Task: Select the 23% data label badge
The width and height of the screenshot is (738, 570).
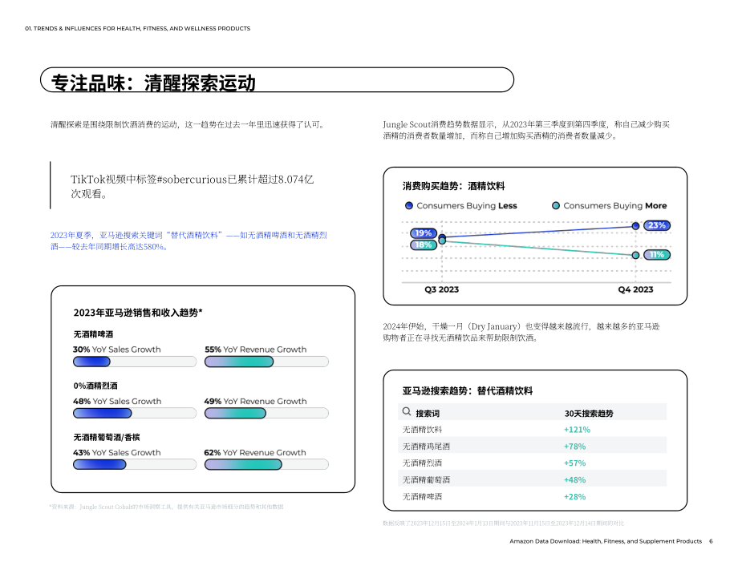Action: click(x=657, y=225)
